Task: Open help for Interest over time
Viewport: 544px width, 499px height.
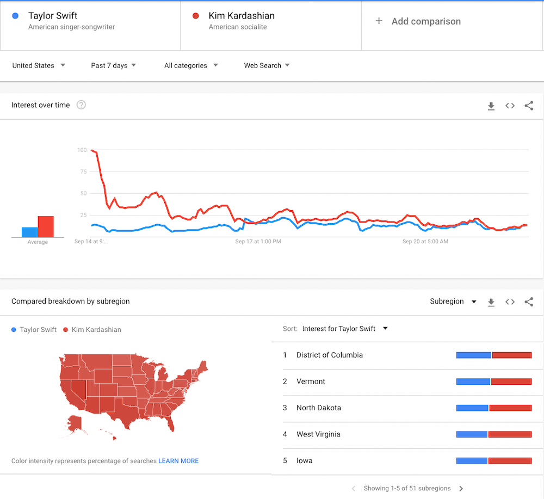Action: (x=81, y=105)
